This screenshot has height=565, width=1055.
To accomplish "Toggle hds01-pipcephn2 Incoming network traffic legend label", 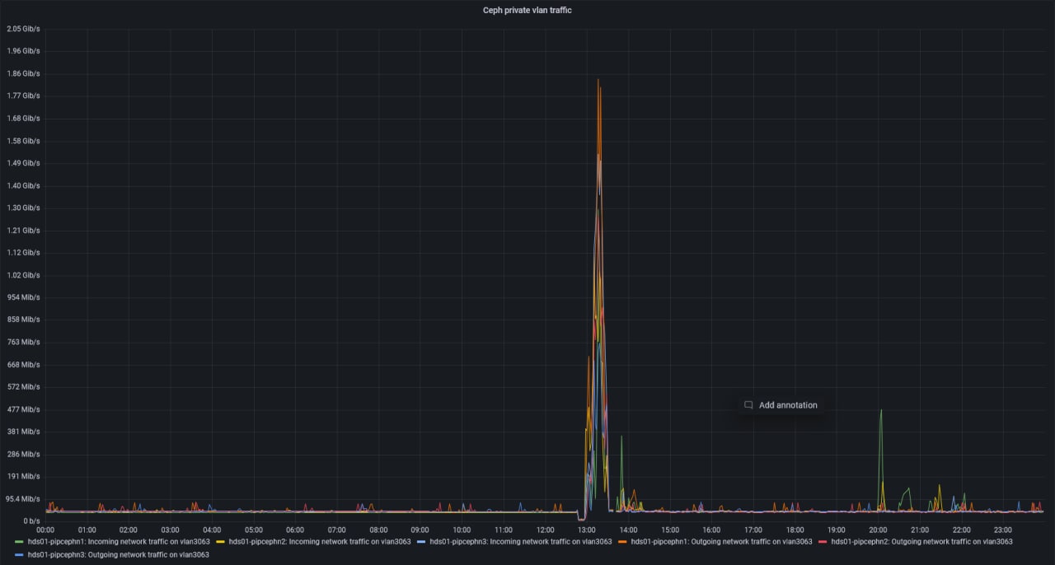I will tap(319, 542).
